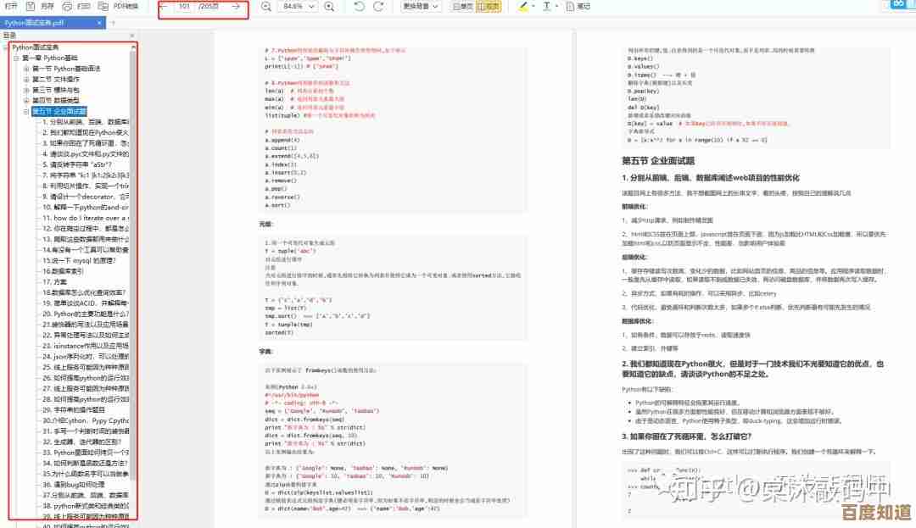Rotate the page counterclockwise
The height and width of the screenshot is (528, 916).
(x=359, y=7)
